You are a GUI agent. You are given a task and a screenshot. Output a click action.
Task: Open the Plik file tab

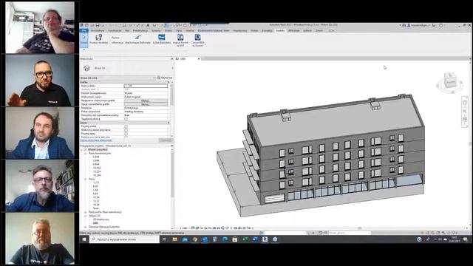coord(84,30)
